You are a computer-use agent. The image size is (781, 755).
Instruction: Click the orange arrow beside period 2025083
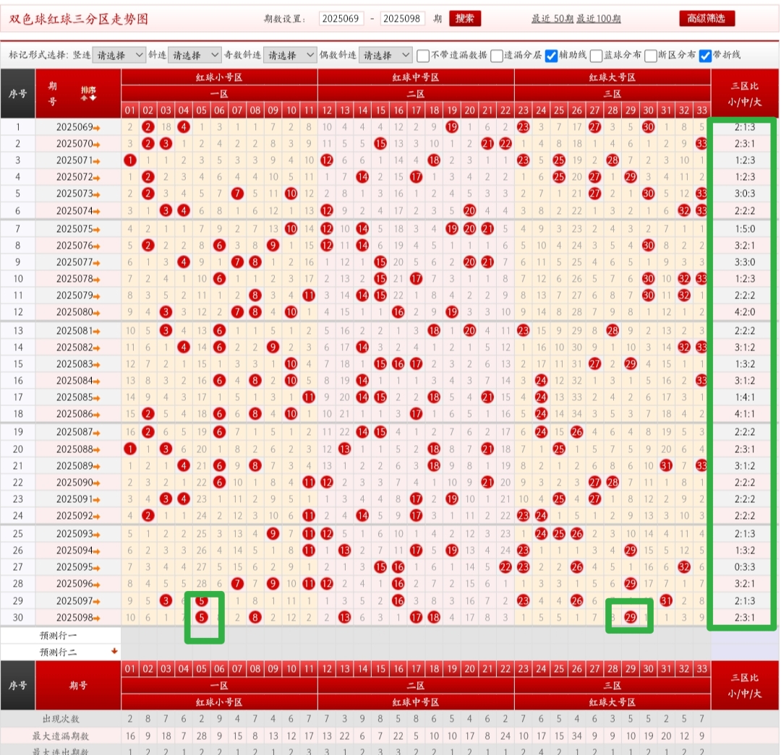point(97,366)
